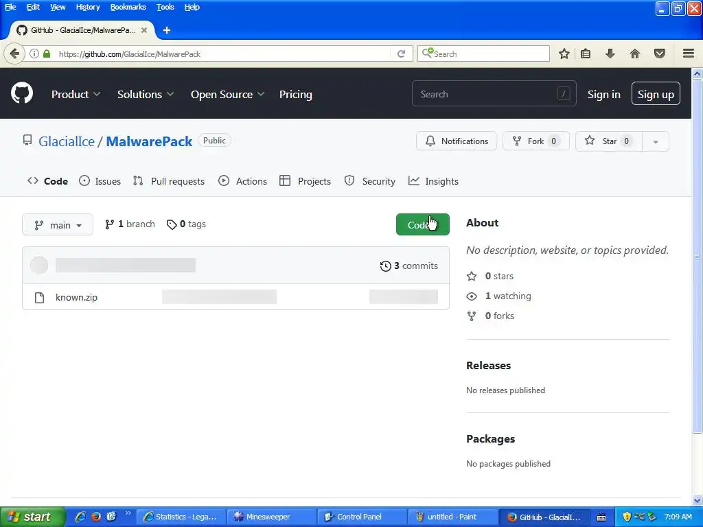Click the browser back arrow button
This screenshot has width=703, height=527.
[x=15, y=54]
